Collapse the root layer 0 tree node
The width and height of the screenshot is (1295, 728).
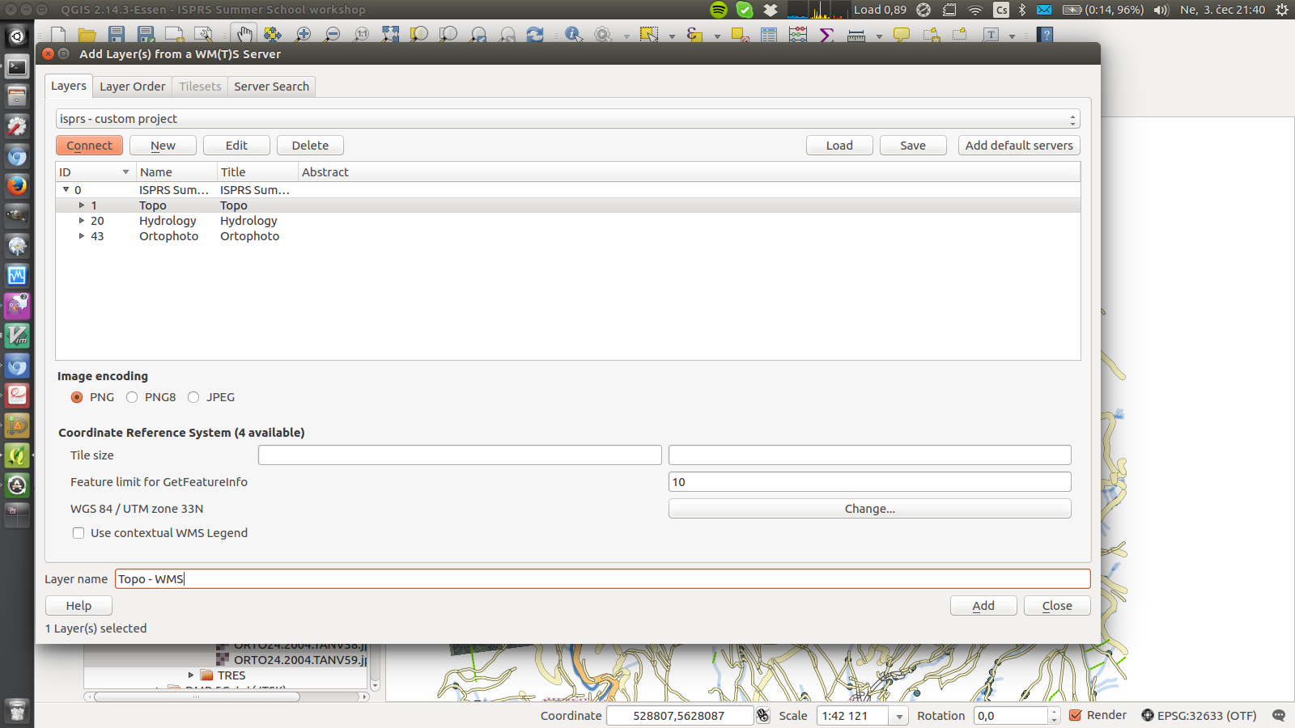pyautogui.click(x=66, y=189)
